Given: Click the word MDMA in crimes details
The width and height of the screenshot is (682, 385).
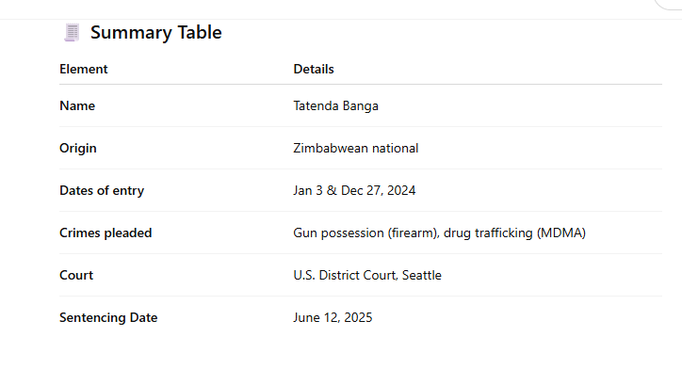Looking at the screenshot, I should click(x=560, y=233).
